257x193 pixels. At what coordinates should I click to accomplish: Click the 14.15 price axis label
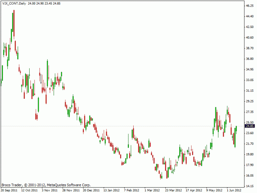[x=250, y=186]
